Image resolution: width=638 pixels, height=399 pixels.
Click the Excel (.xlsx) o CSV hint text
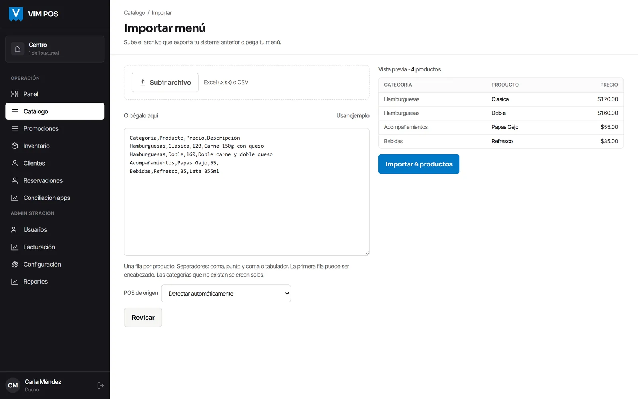(226, 82)
